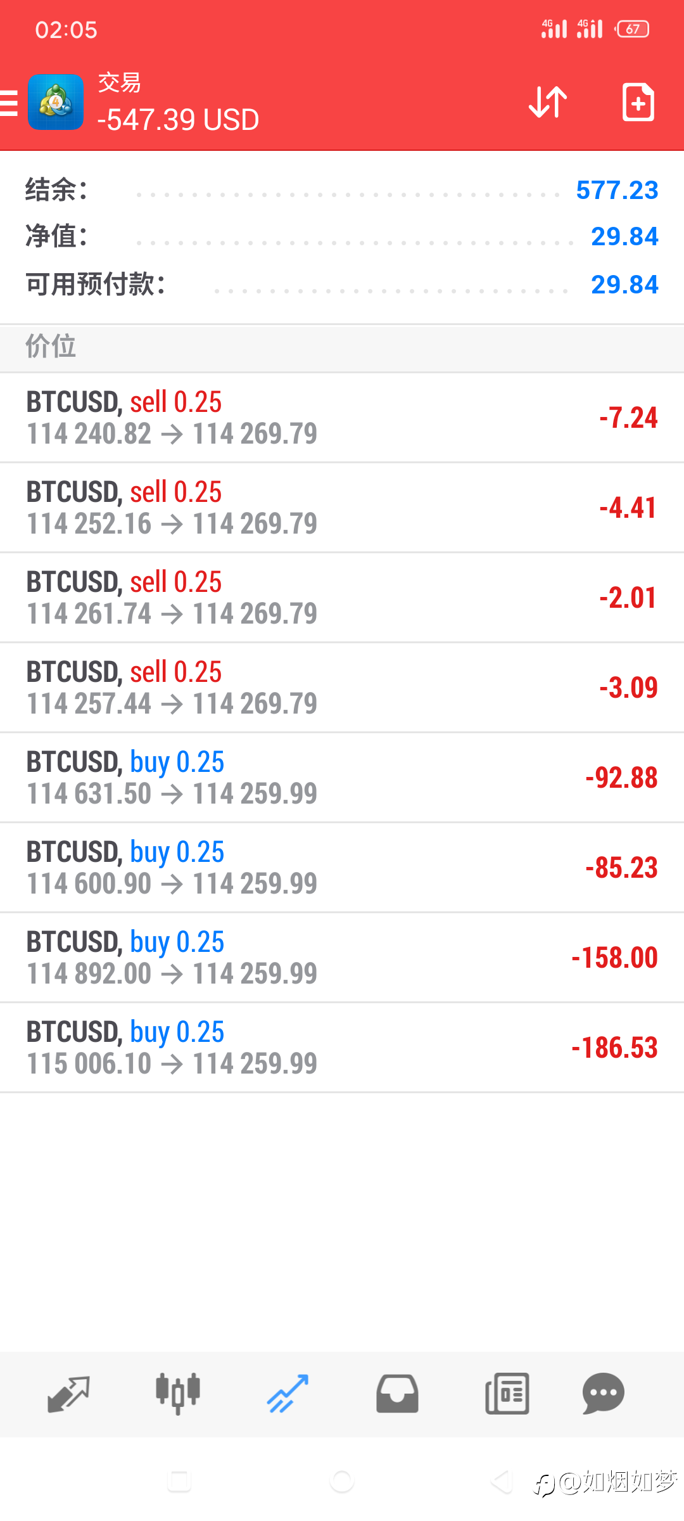Create a new order with document-plus icon
The image size is (684, 1521).
coord(638,102)
